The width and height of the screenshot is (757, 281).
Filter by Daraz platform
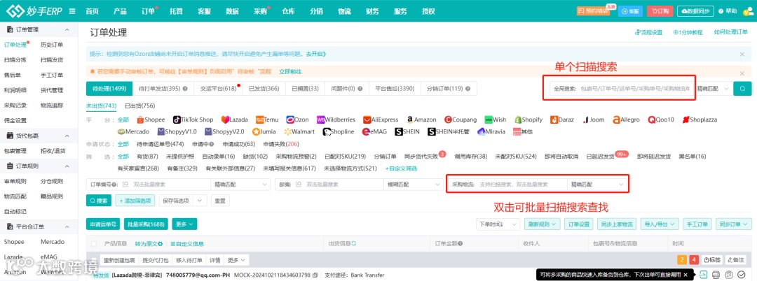click(562, 120)
